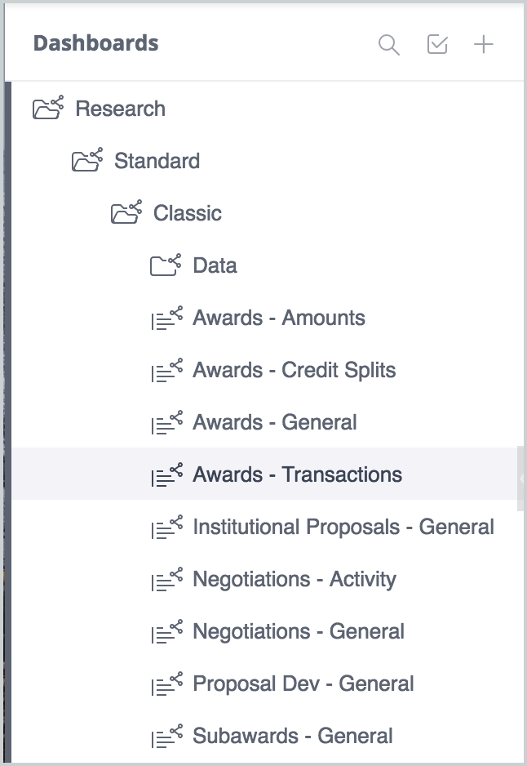Click the Awards - Amounts dashboard icon

tap(167, 318)
